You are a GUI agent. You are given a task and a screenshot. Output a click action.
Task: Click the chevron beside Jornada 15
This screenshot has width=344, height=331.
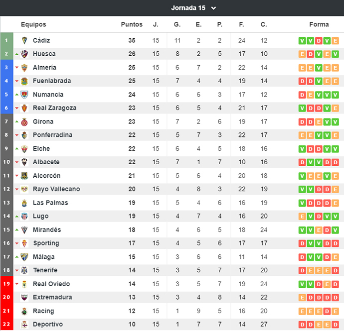[213, 8]
